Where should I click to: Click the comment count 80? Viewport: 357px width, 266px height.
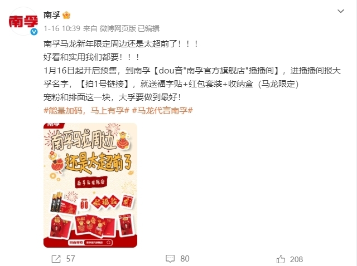(x=185, y=259)
